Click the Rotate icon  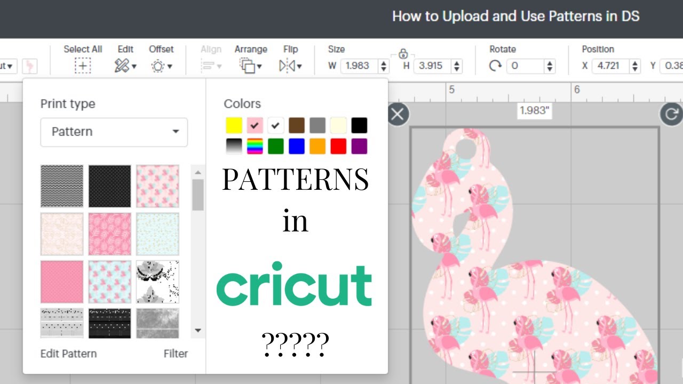point(496,66)
